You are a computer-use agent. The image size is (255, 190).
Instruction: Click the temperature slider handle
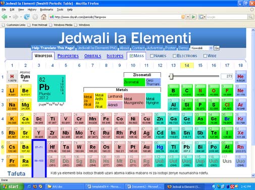[171, 76]
